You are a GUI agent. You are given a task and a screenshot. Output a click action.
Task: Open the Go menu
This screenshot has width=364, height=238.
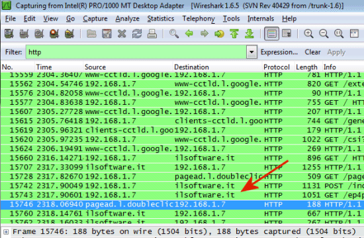pyautogui.click(x=70, y=18)
